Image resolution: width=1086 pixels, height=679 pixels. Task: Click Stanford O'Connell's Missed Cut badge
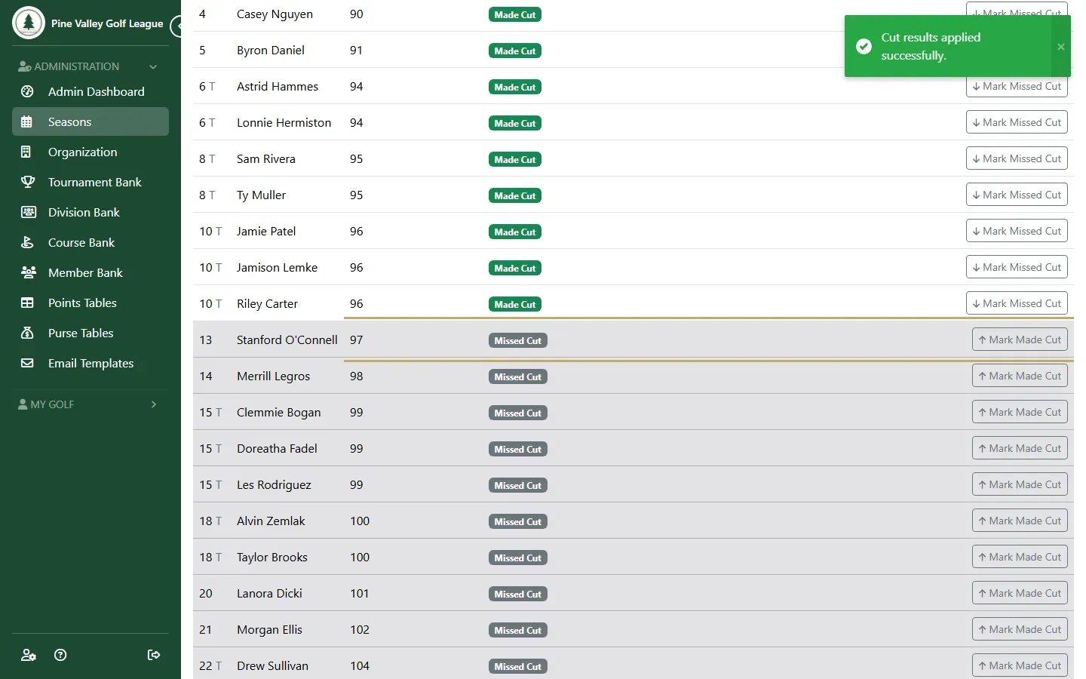[518, 340]
